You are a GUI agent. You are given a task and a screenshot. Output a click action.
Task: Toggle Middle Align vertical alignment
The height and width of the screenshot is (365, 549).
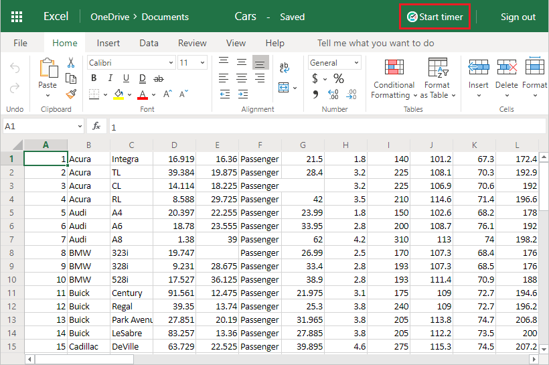click(x=242, y=62)
